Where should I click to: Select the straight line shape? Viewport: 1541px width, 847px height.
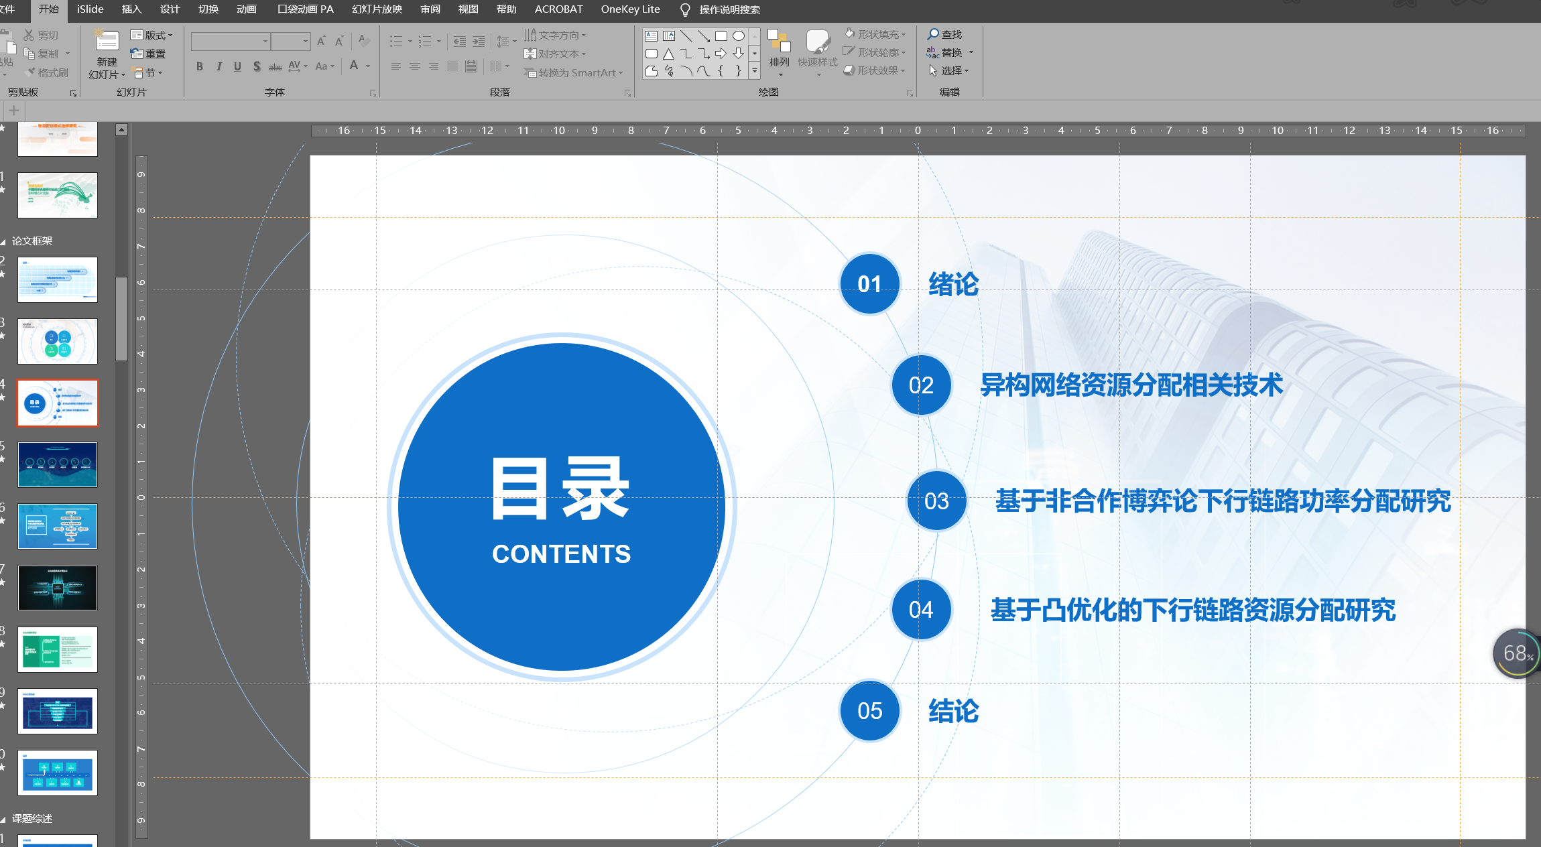[x=686, y=36]
